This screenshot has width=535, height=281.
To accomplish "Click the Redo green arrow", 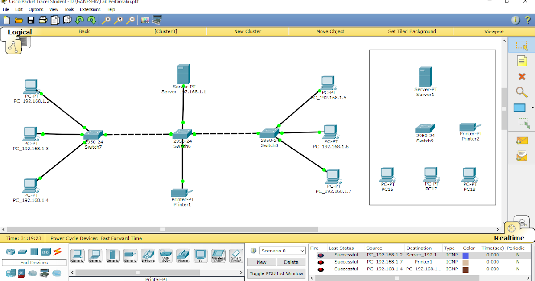I will click(x=91, y=20).
